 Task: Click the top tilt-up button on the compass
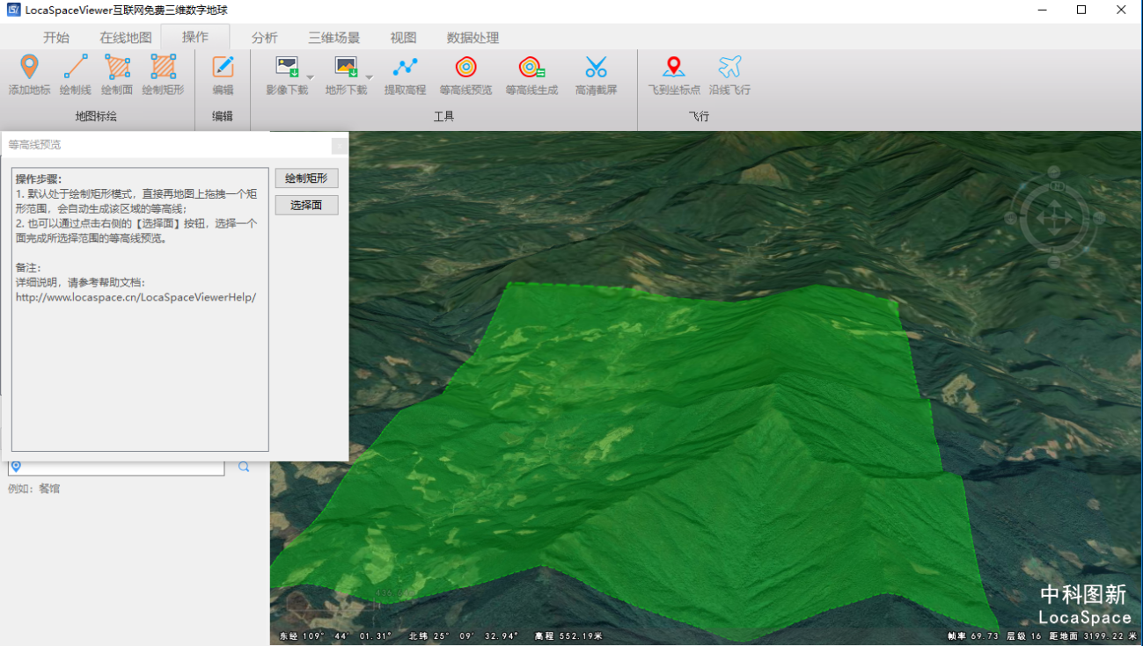pyautogui.click(x=1056, y=173)
